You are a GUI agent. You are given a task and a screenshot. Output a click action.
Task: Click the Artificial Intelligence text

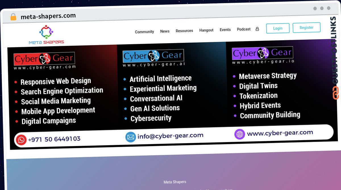pos(161,79)
